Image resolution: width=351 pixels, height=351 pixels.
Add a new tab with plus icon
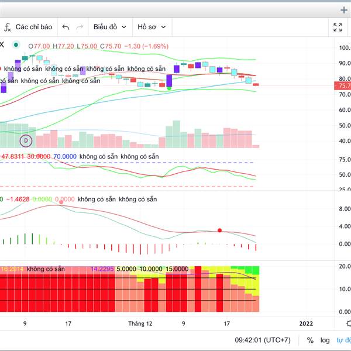pos(344,10)
